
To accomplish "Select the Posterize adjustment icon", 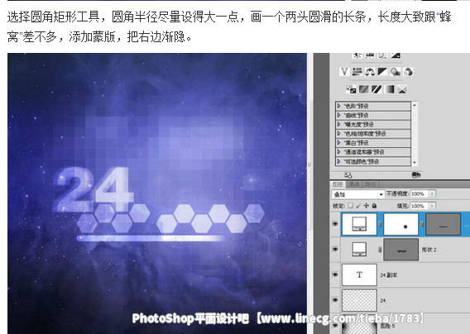I will (363, 89).
